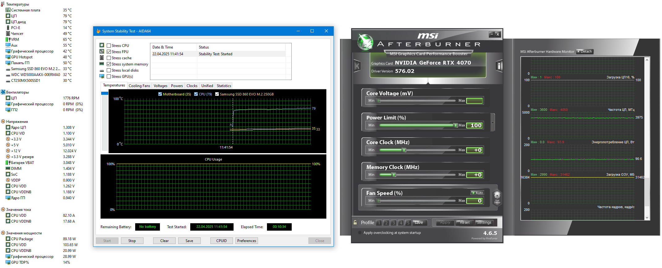Toggle Samsung SSD 860 EVO legend checkbox
Viewport: 662px width, 268px height.
(217, 94)
